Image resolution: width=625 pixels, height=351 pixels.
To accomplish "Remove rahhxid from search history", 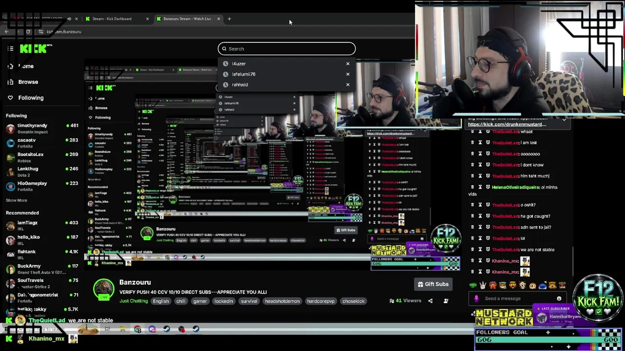I will pos(348,84).
